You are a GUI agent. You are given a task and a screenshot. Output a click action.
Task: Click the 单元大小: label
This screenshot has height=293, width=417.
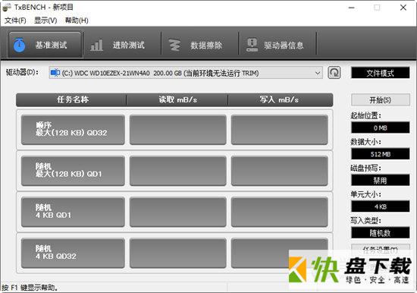[366, 194]
